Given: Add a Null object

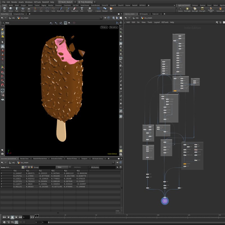Looking at the screenshot, I should (x=35, y=9).
